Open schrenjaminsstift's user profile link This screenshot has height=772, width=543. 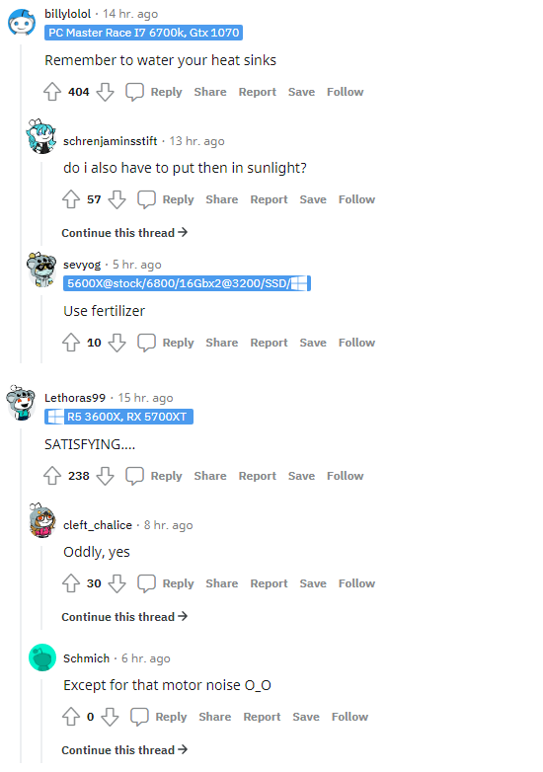111,141
